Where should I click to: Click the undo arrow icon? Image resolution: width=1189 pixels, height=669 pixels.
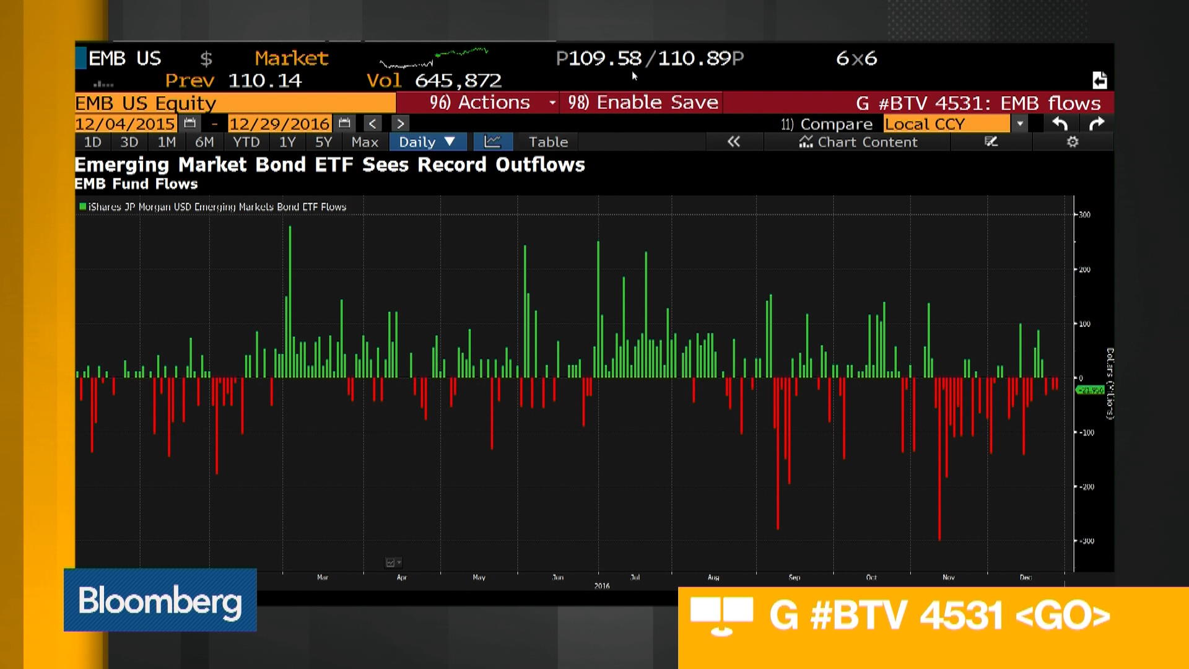1060,124
